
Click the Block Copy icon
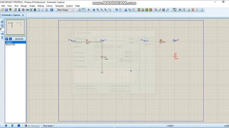pos(139,10)
